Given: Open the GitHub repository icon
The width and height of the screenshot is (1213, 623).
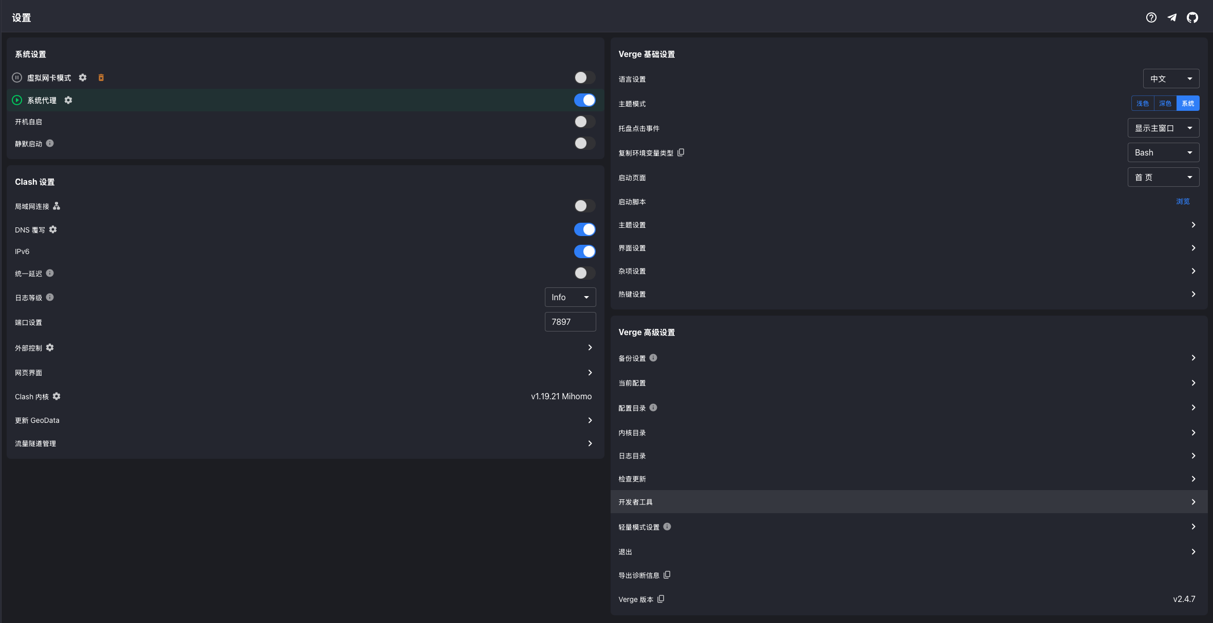Looking at the screenshot, I should (1192, 18).
